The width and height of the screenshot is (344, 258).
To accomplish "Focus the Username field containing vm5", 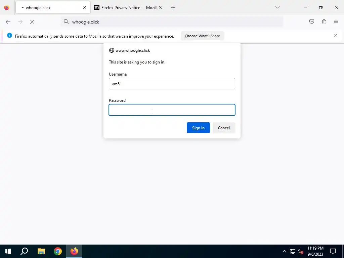I will pyautogui.click(x=172, y=84).
